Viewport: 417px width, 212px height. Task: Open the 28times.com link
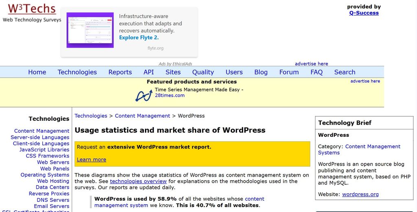point(170,95)
